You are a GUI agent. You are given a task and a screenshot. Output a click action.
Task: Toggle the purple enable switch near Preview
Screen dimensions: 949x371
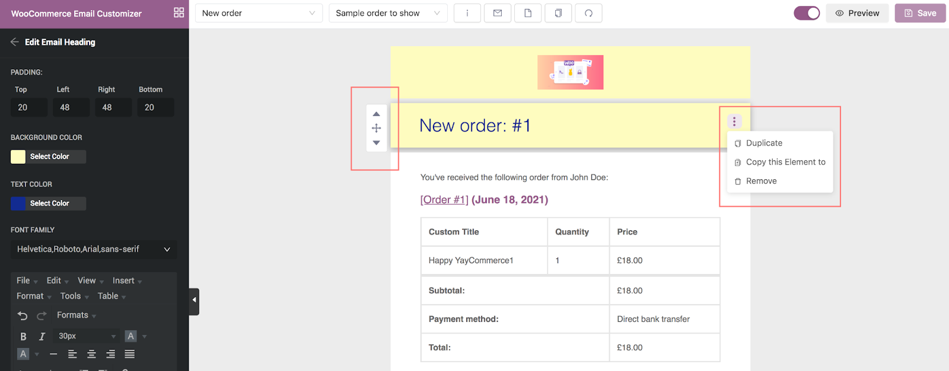click(x=807, y=13)
